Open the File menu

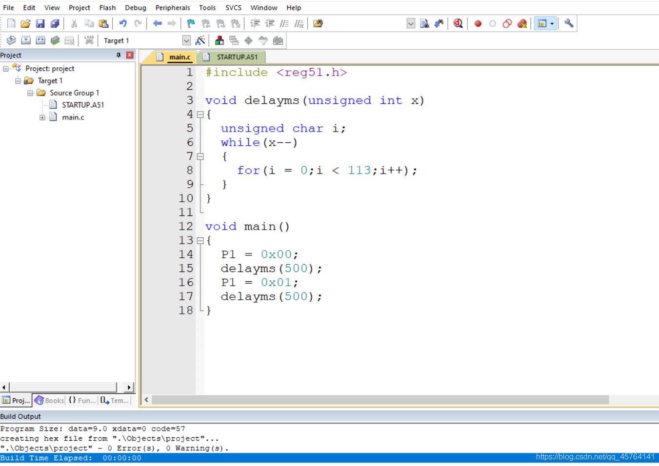click(x=8, y=8)
